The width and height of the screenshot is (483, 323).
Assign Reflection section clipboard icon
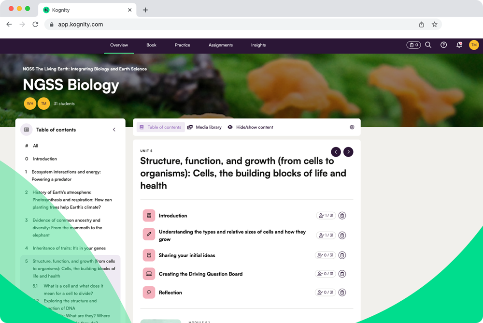pos(342,293)
